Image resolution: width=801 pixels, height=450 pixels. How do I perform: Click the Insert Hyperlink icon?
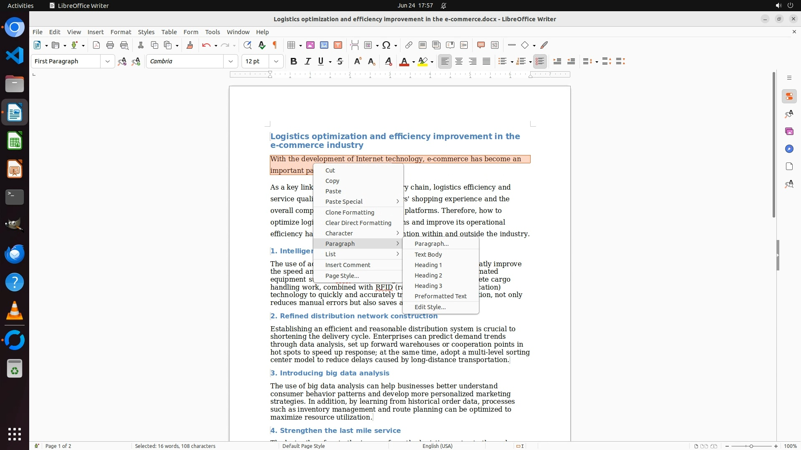coord(409,45)
